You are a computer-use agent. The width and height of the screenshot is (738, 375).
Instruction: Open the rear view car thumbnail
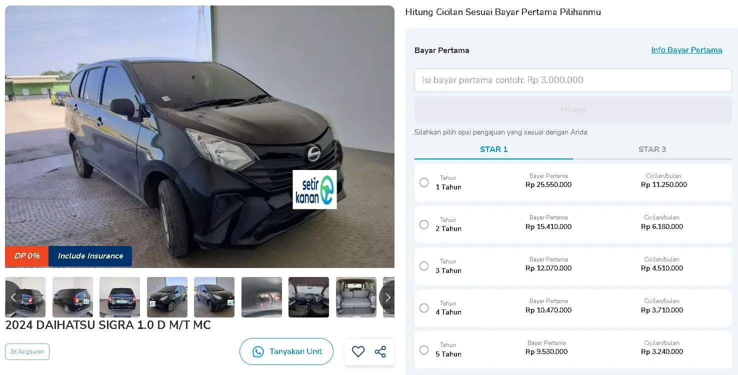(120, 297)
